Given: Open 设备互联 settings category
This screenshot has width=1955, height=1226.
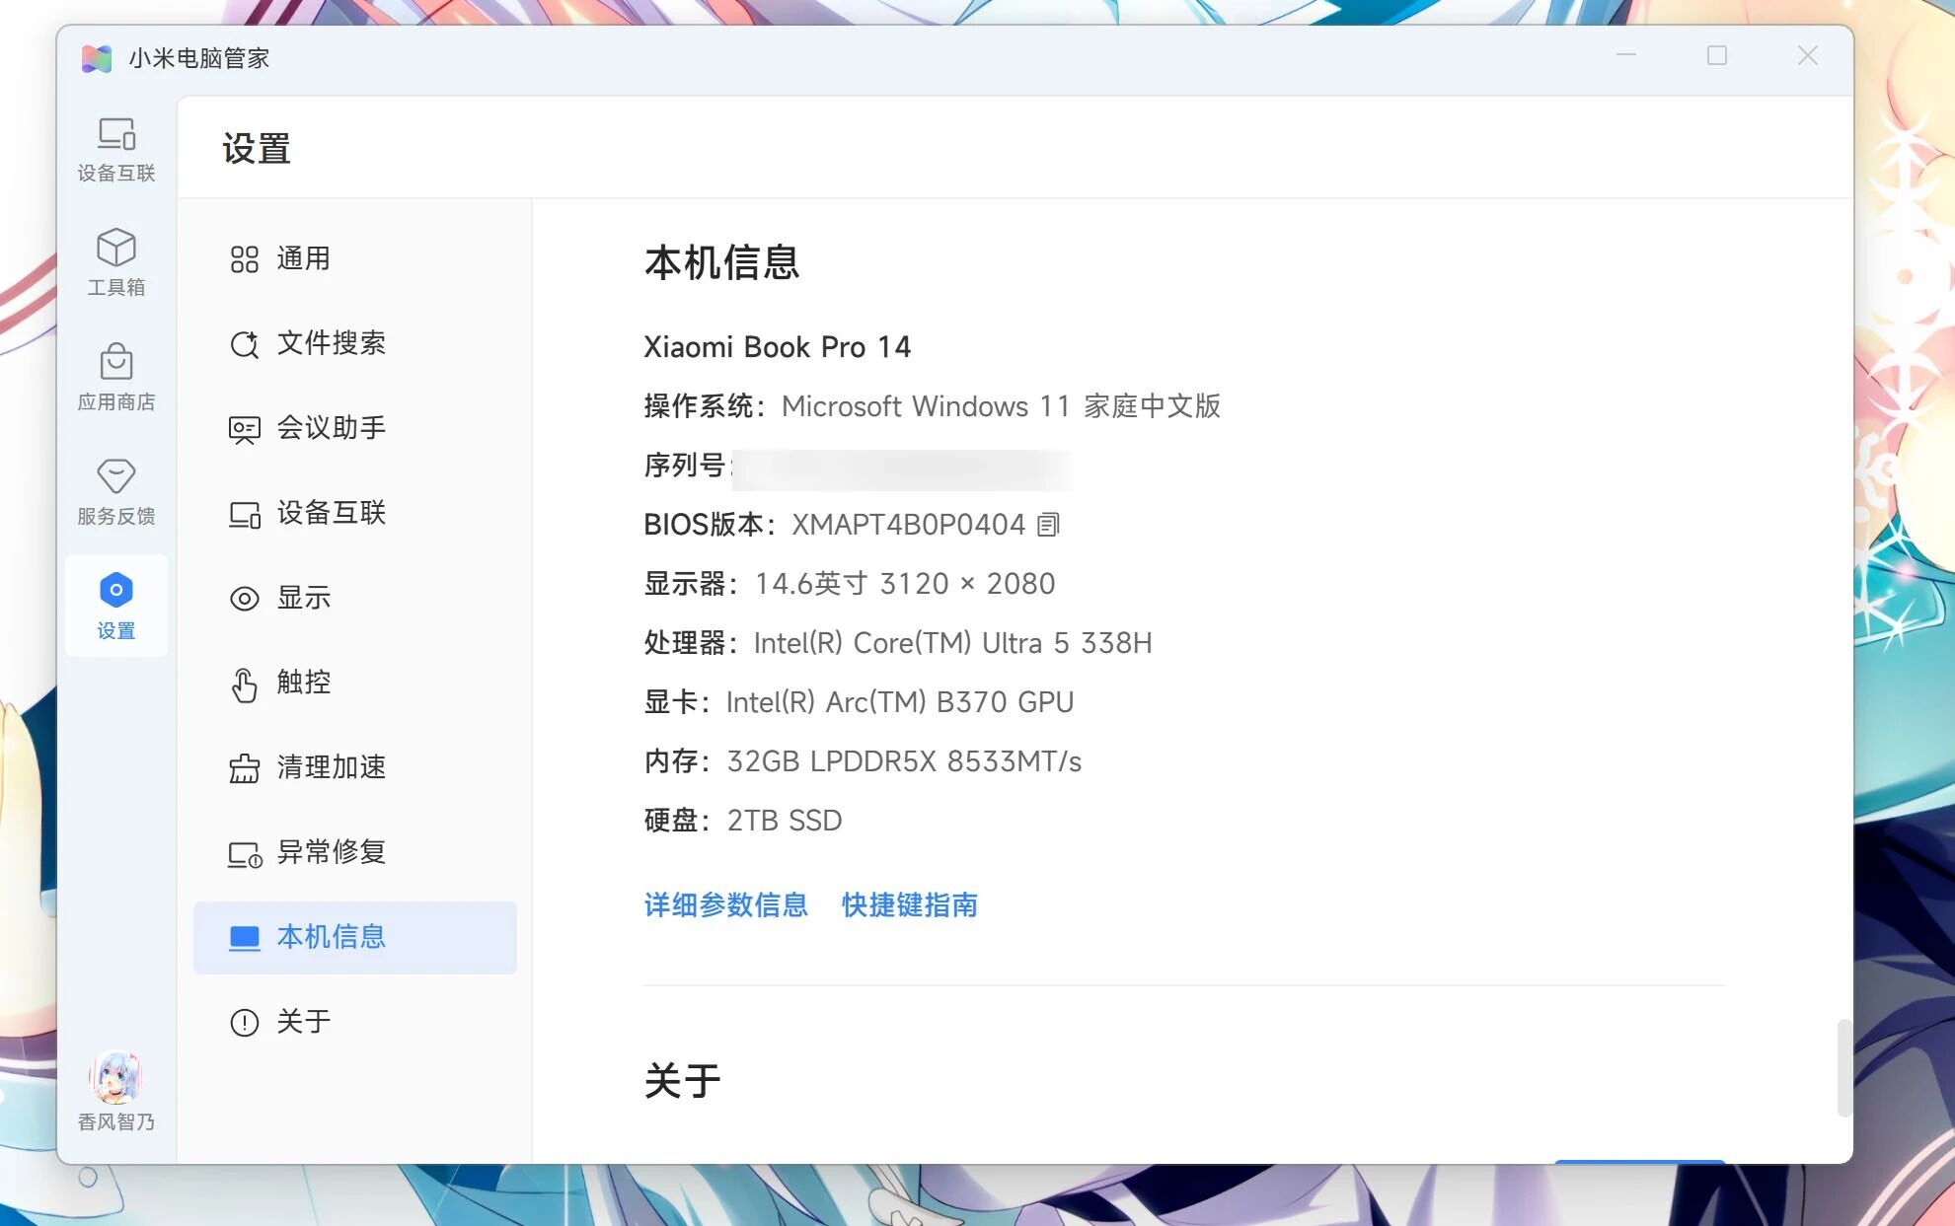Looking at the screenshot, I should click(x=331, y=513).
